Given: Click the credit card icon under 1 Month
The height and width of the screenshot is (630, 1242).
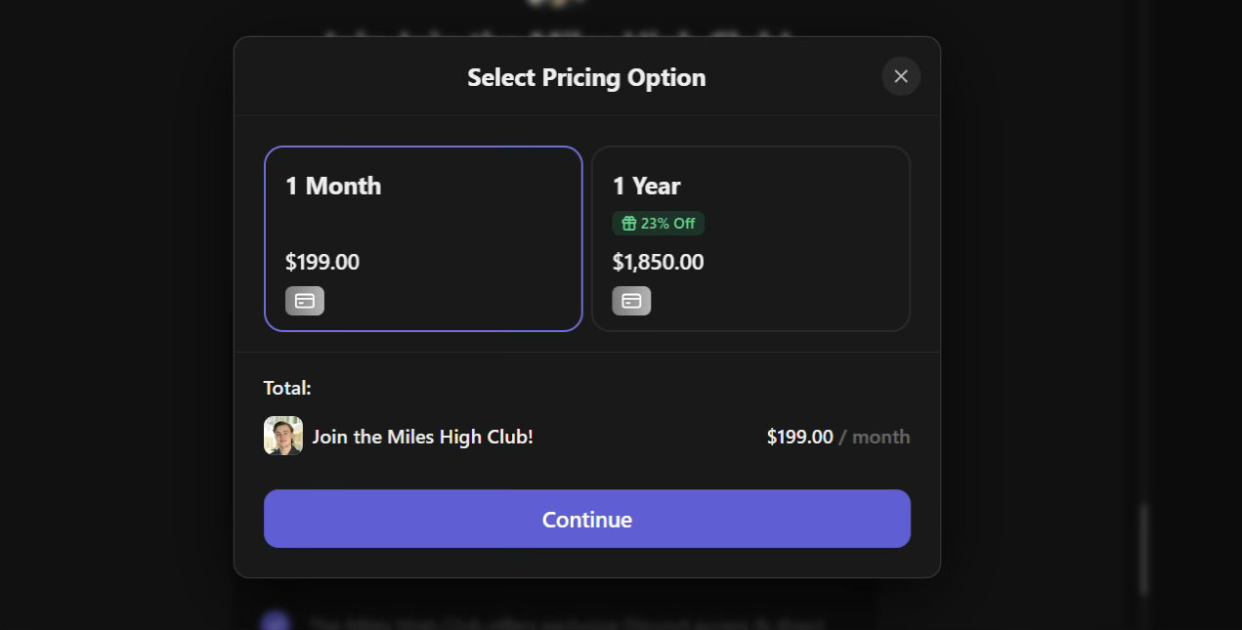Looking at the screenshot, I should click(x=305, y=301).
